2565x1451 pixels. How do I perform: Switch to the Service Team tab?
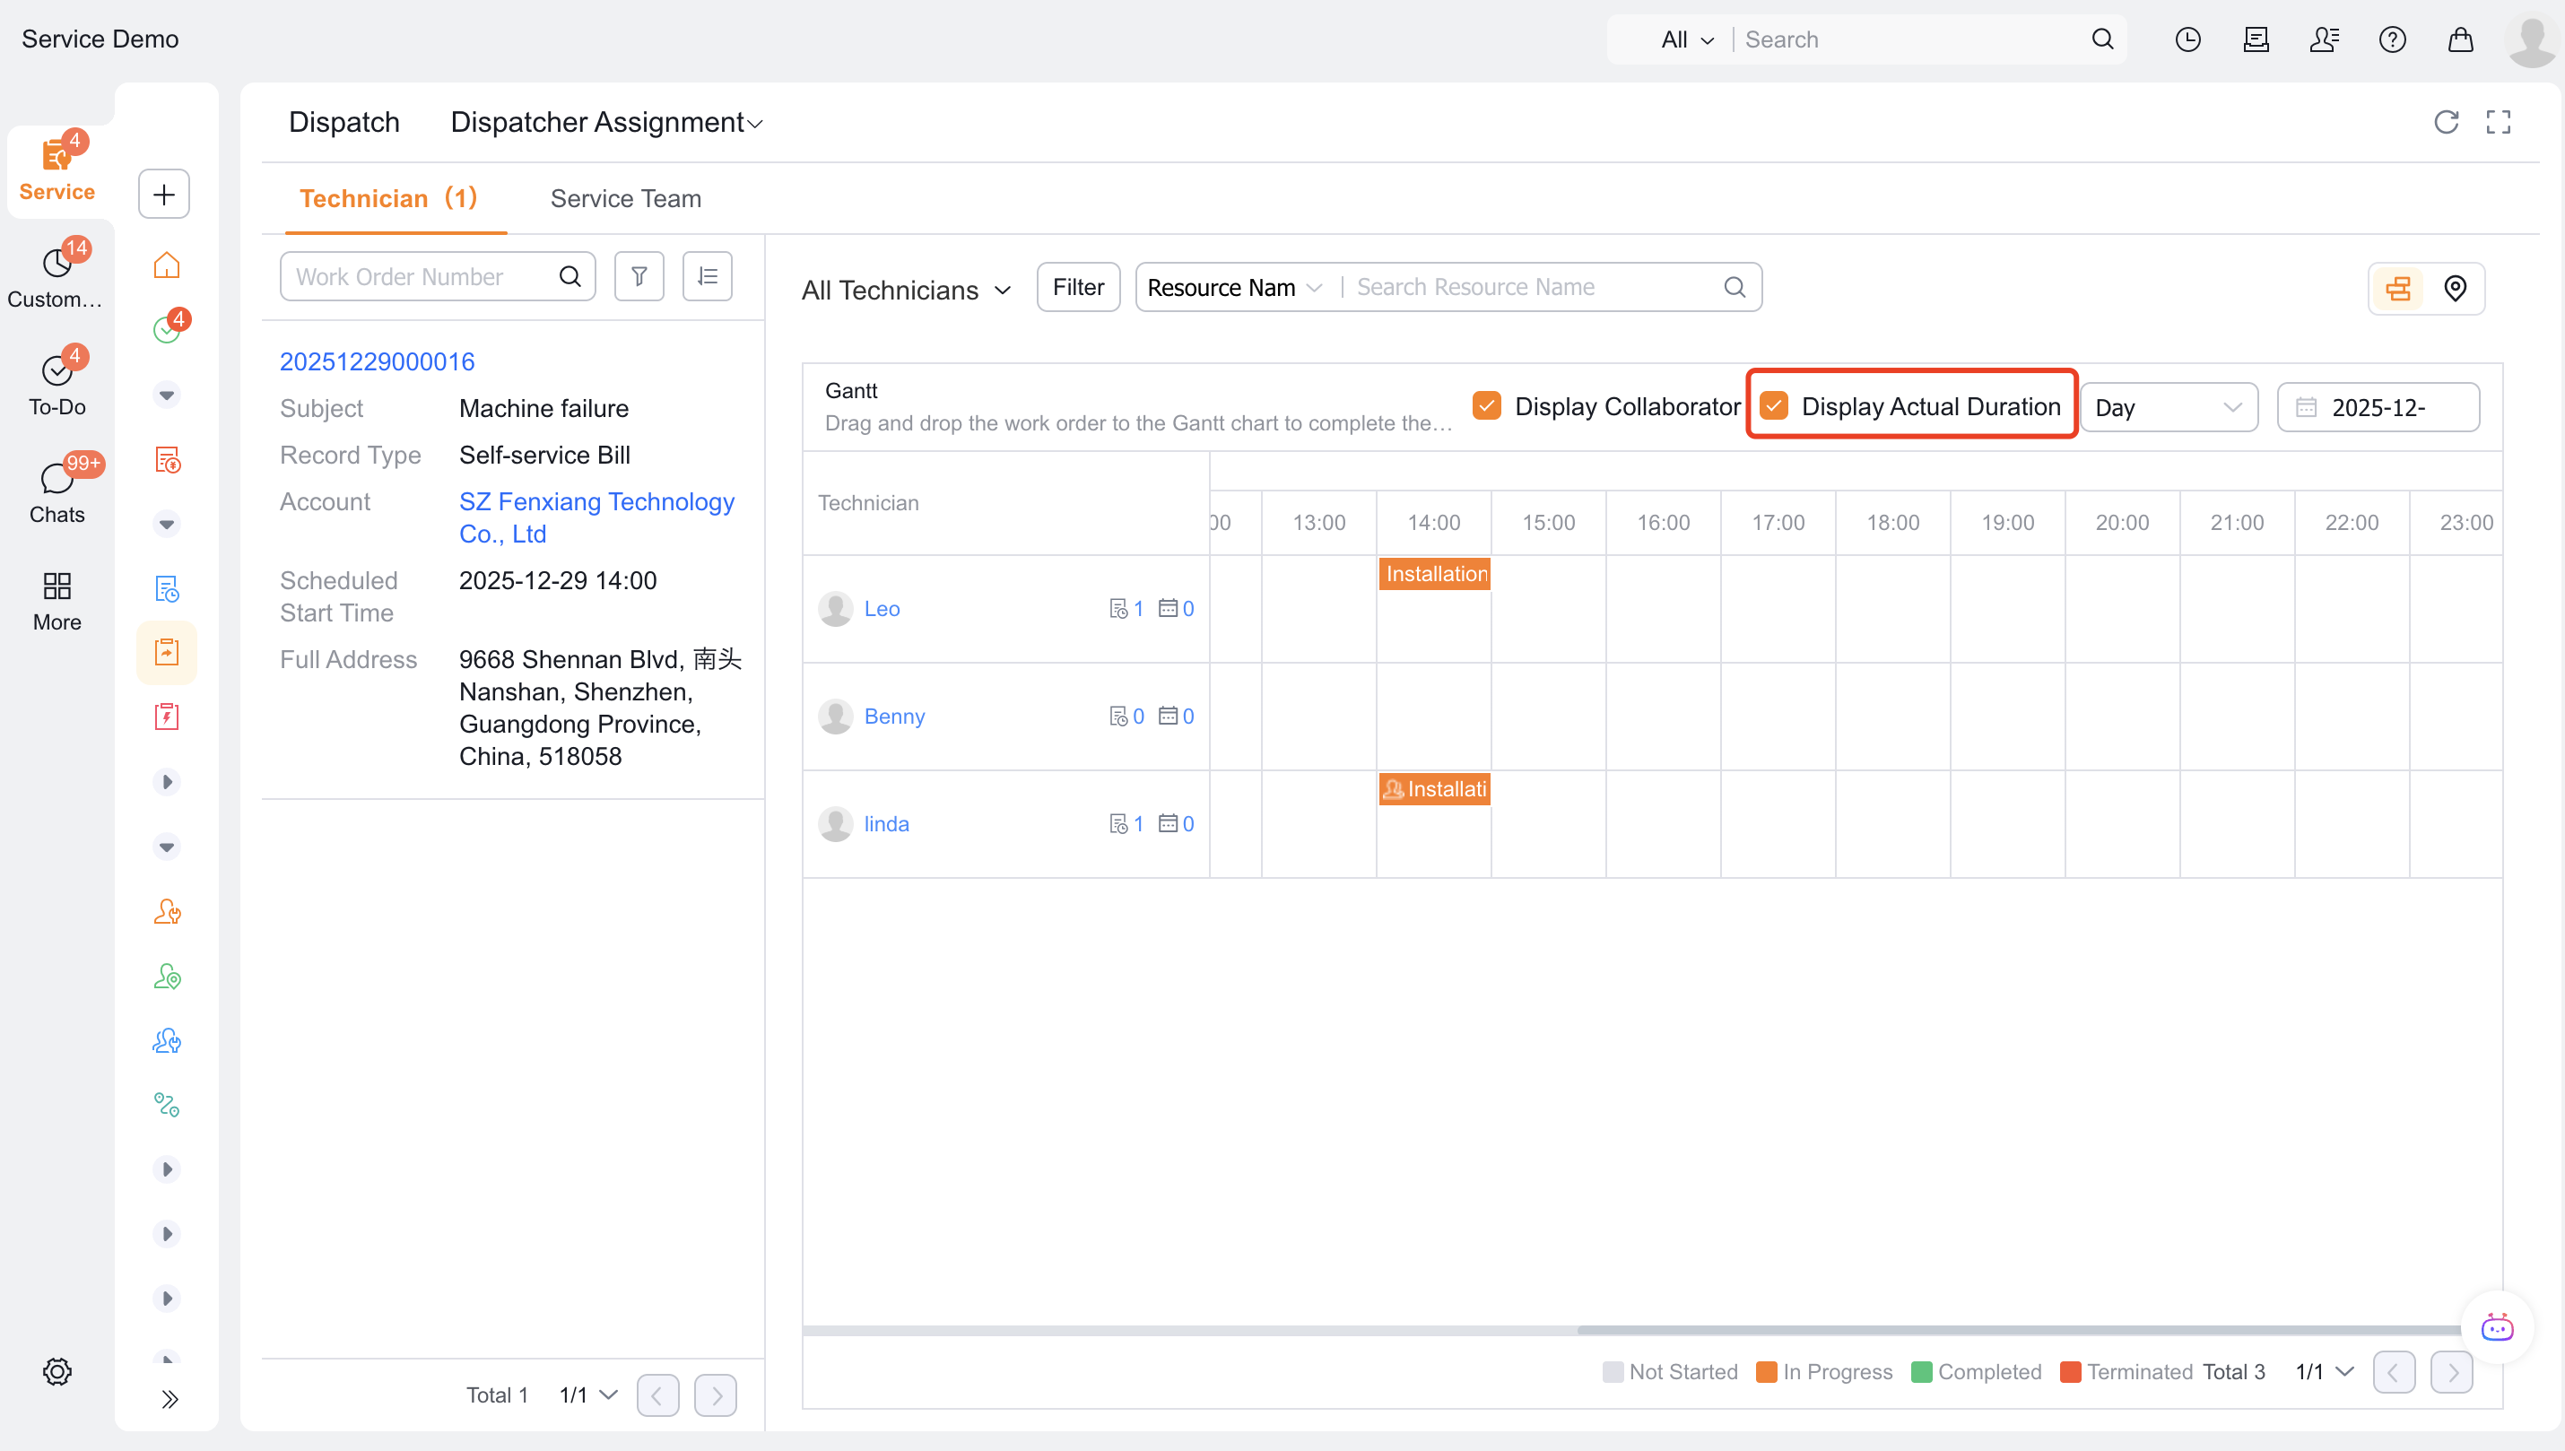click(x=626, y=198)
